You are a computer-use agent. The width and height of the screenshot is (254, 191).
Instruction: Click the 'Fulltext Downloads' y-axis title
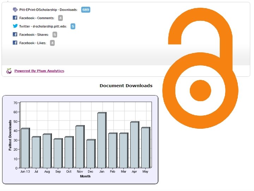coord(10,135)
